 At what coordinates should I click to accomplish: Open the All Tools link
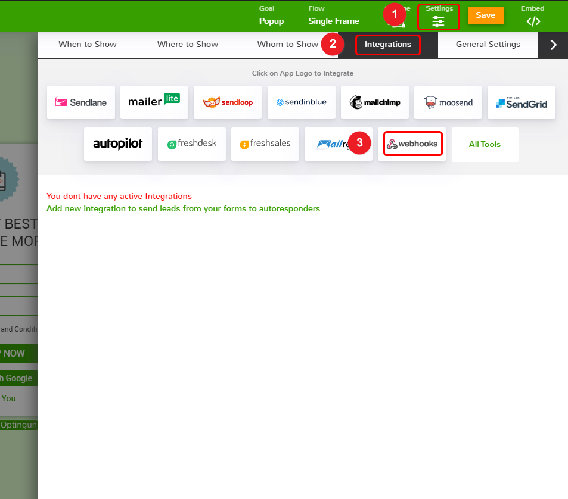click(x=485, y=144)
